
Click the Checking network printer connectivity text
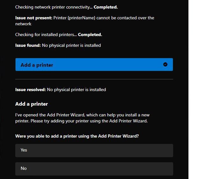[x=54, y=7]
